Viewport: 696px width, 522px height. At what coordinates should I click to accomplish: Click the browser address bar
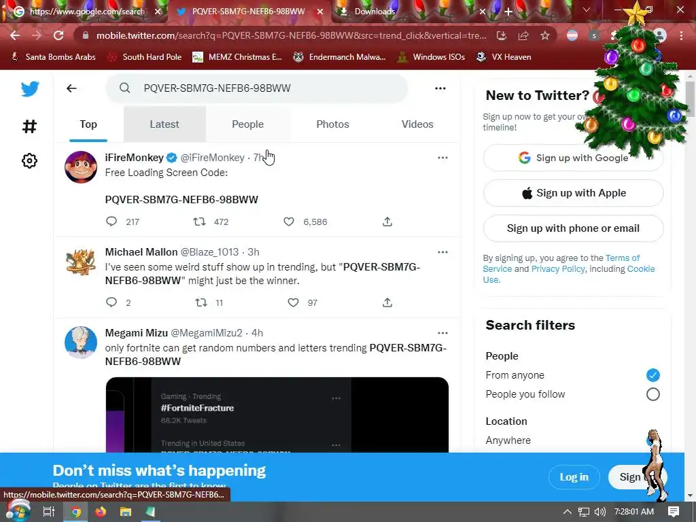pyautogui.click(x=291, y=35)
